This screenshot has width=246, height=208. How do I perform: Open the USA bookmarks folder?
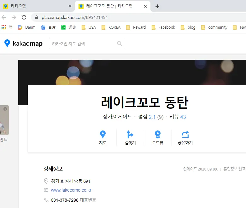89,27
